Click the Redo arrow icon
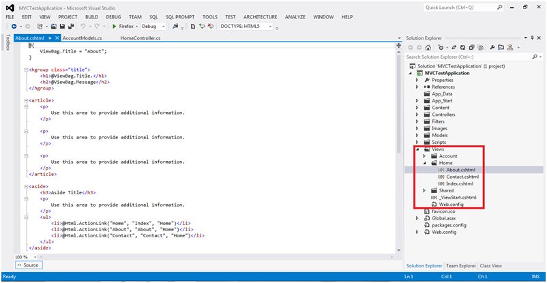The width and height of the screenshot is (547, 283). click(97, 26)
